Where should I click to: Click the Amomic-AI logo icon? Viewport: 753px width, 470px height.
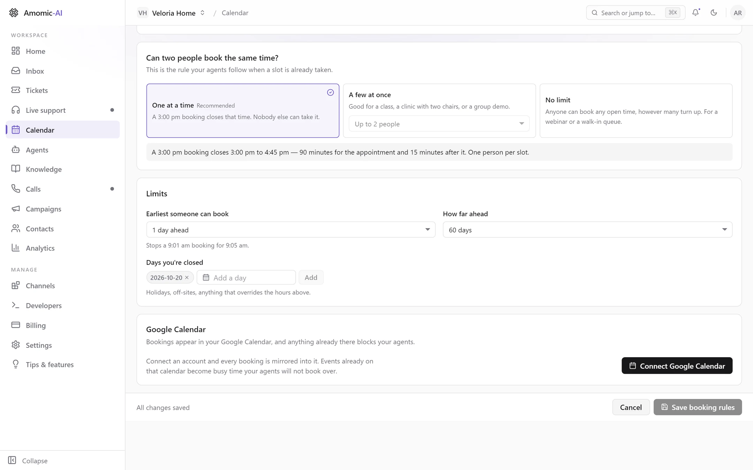(14, 13)
